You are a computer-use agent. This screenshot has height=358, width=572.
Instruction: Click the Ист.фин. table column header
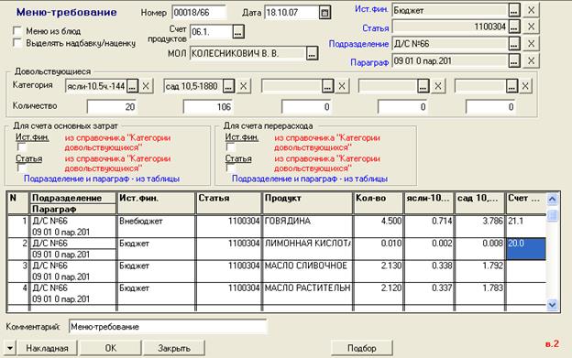click(x=156, y=203)
